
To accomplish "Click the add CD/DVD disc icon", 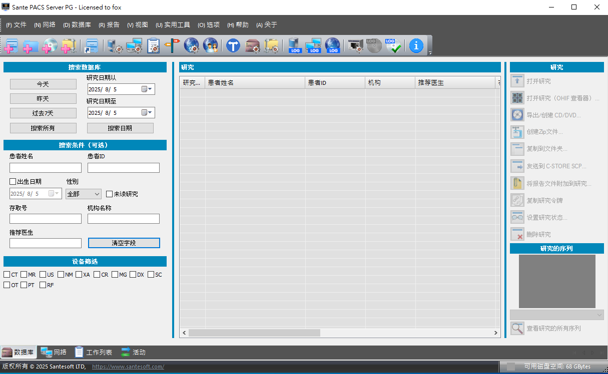I will pos(49,46).
